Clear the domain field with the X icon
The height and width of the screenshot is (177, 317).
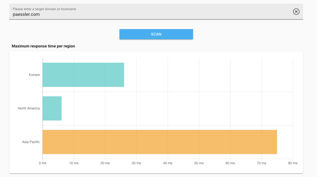[296, 12]
